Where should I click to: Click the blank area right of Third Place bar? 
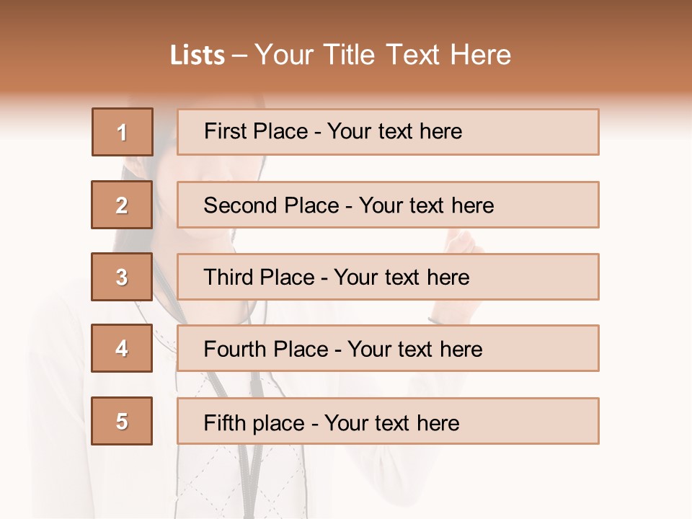pyautogui.click(x=645, y=277)
